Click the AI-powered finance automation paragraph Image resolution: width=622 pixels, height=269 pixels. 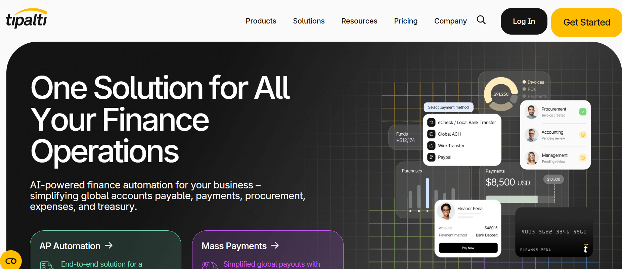pyautogui.click(x=168, y=196)
